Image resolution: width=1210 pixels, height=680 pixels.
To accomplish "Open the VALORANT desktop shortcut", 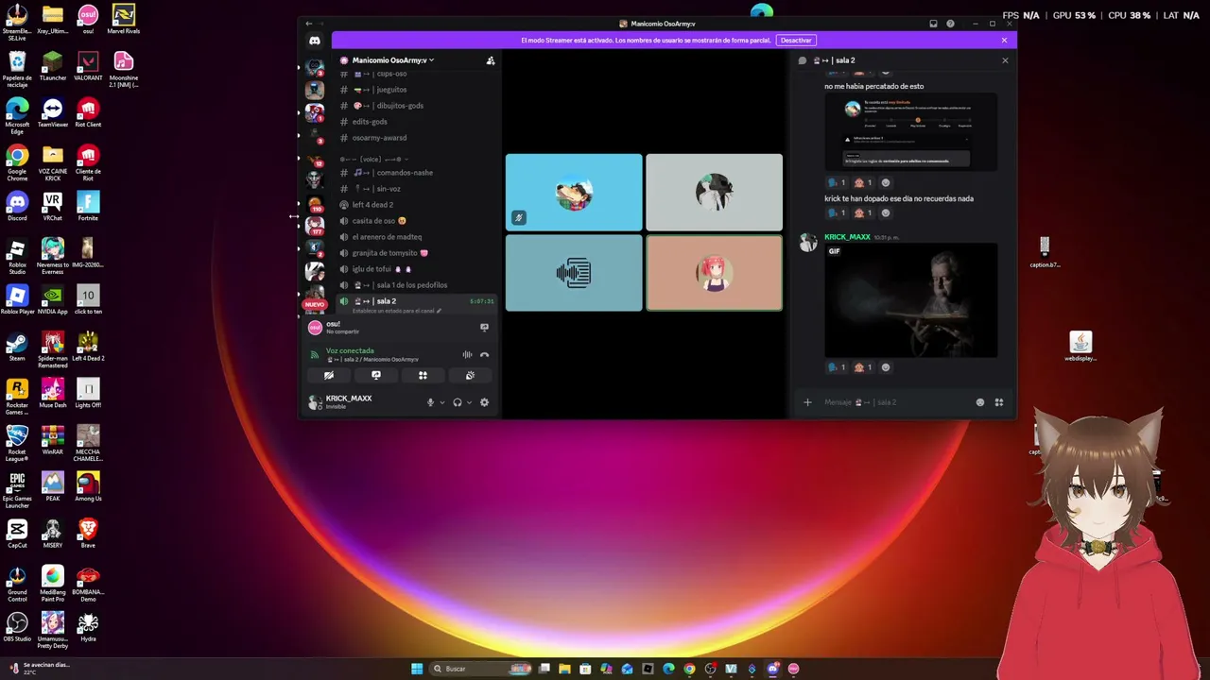I will (x=88, y=67).
